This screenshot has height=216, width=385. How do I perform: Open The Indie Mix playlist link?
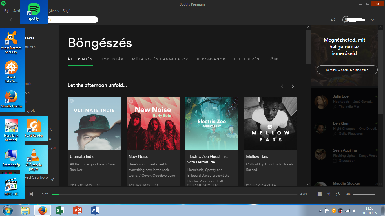tap(349, 107)
